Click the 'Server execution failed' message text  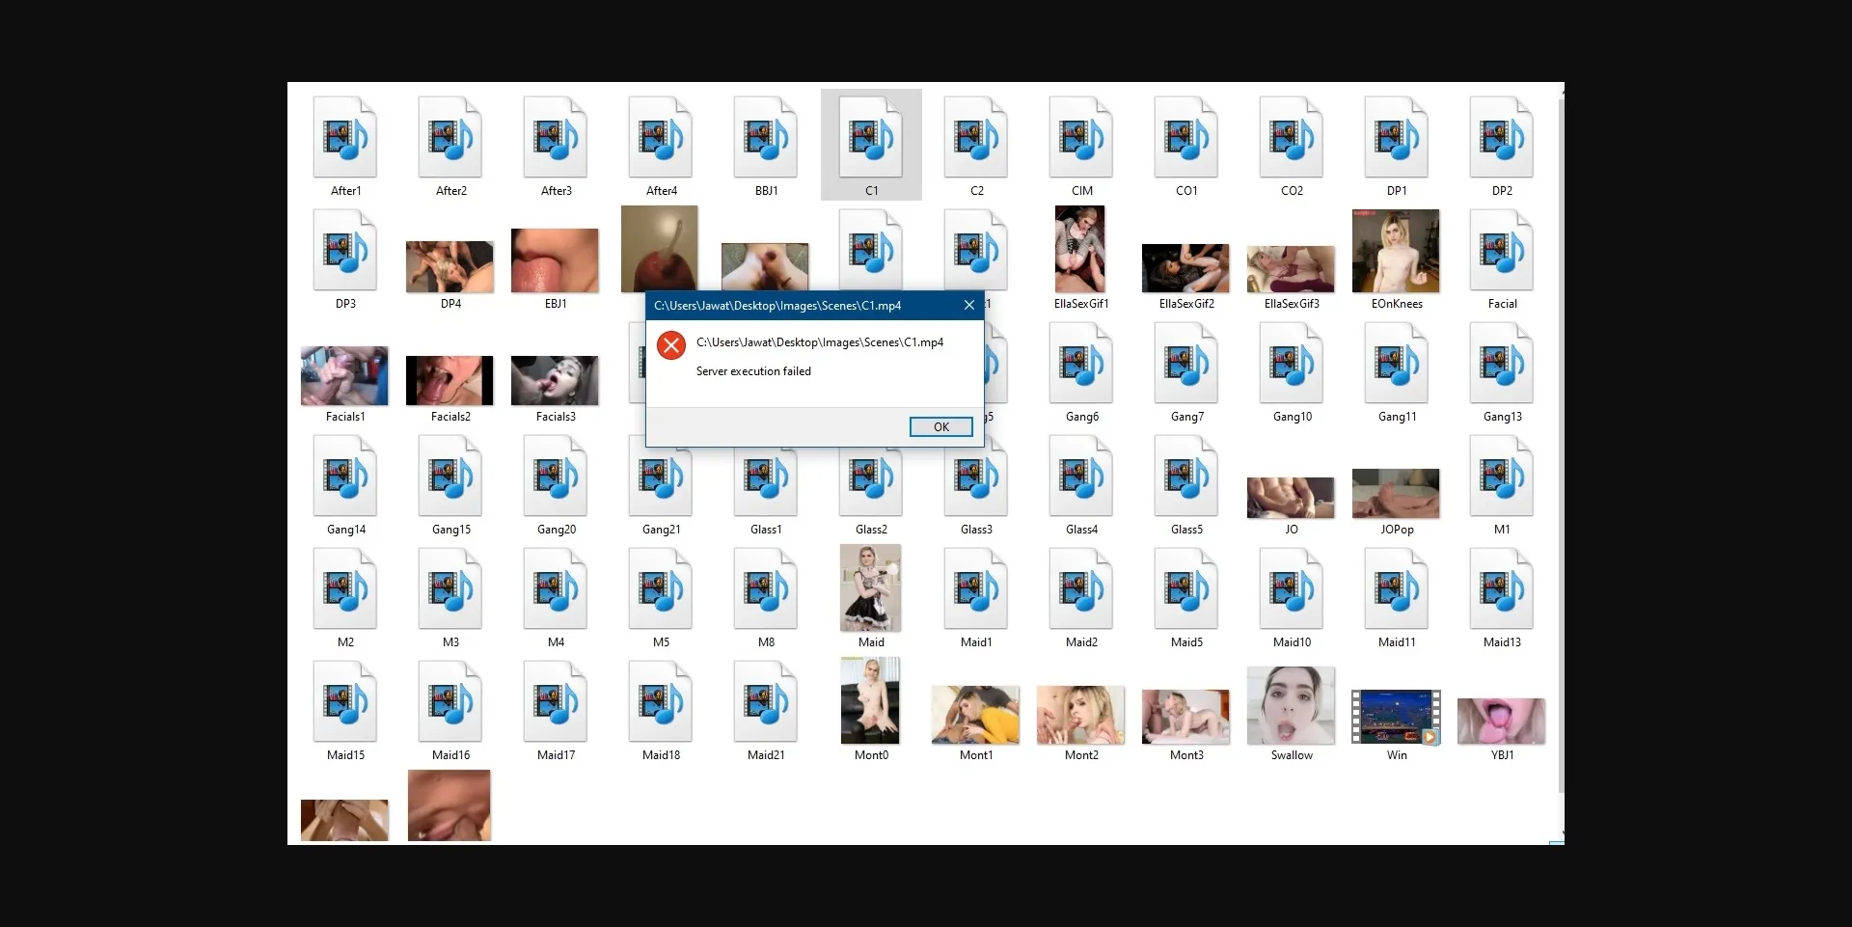(x=753, y=371)
